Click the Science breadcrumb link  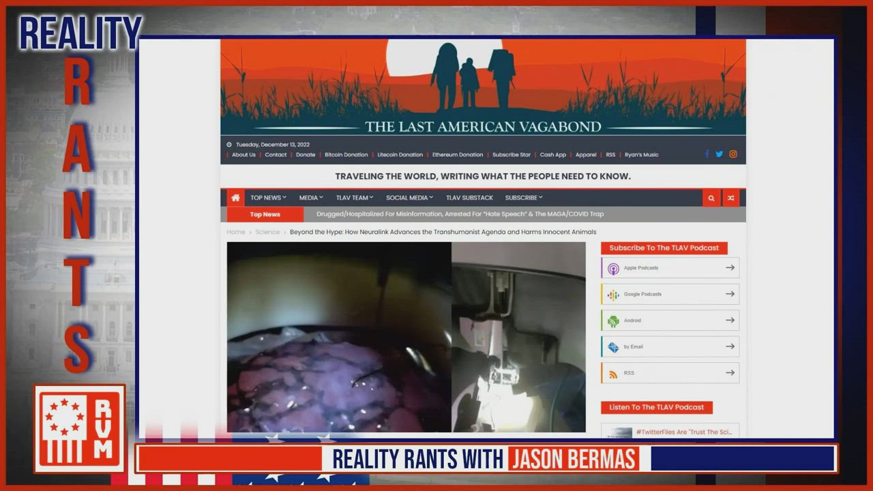(x=267, y=232)
